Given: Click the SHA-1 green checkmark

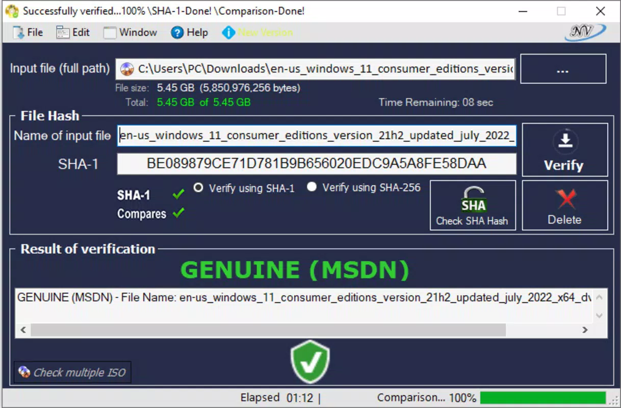Looking at the screenshot, I should click(178, 194).
